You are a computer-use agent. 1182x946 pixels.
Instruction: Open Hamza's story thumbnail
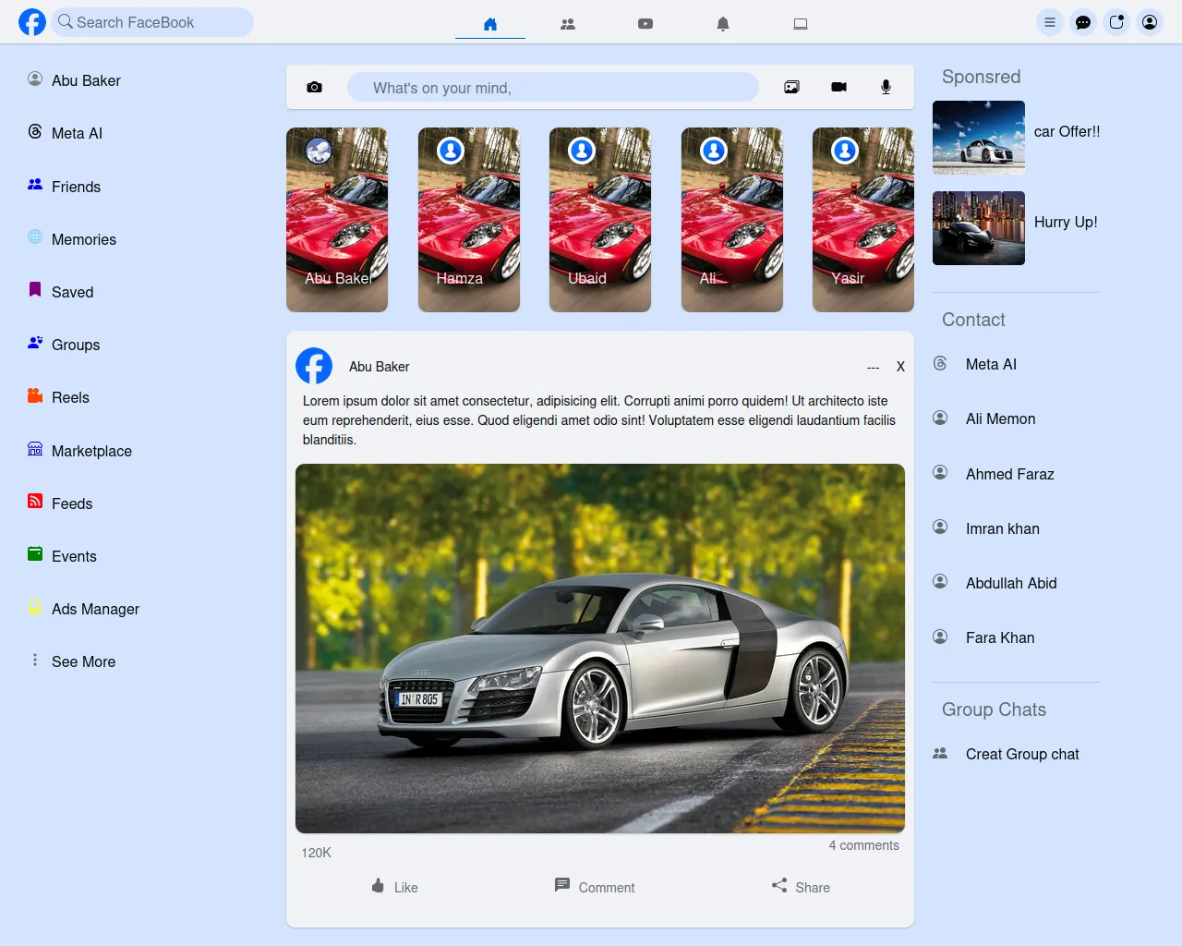pos(468,220)
